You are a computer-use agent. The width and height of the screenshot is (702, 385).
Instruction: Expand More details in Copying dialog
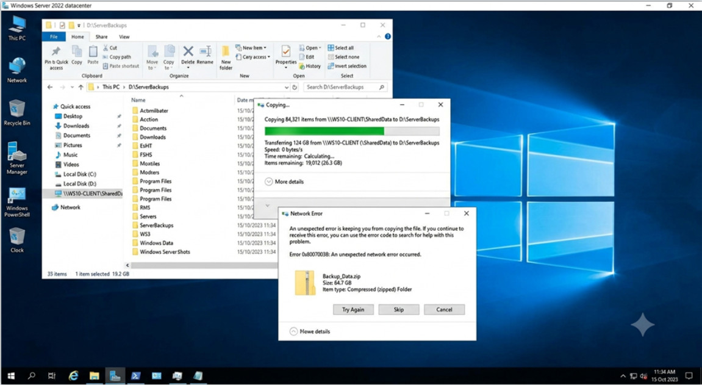284,182
